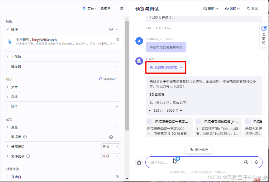Expand the 数据库 section

tap(7, 137)
